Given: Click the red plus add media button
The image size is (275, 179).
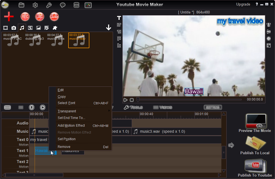Looking at the screenshot, I should pos(9,17).
